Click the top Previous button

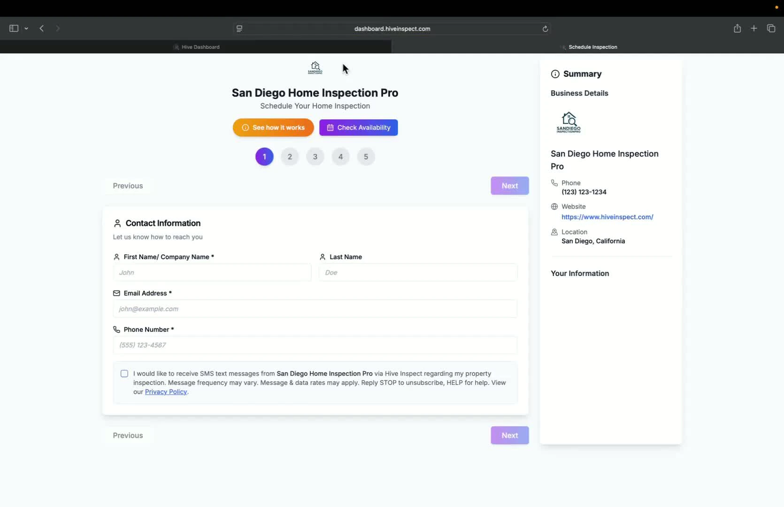tap(128, 186)
